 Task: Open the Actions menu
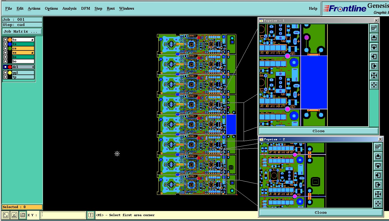pos(34,8)
